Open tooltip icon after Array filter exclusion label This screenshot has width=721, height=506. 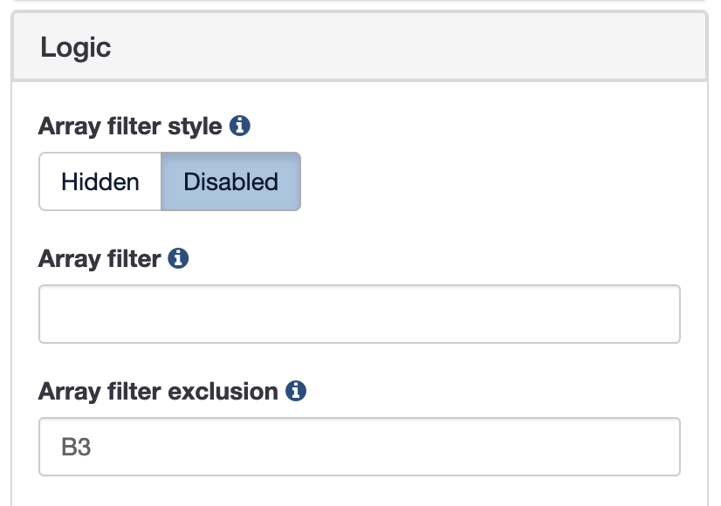296,391
